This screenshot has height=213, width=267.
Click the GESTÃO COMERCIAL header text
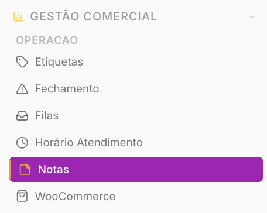point(94,16)
